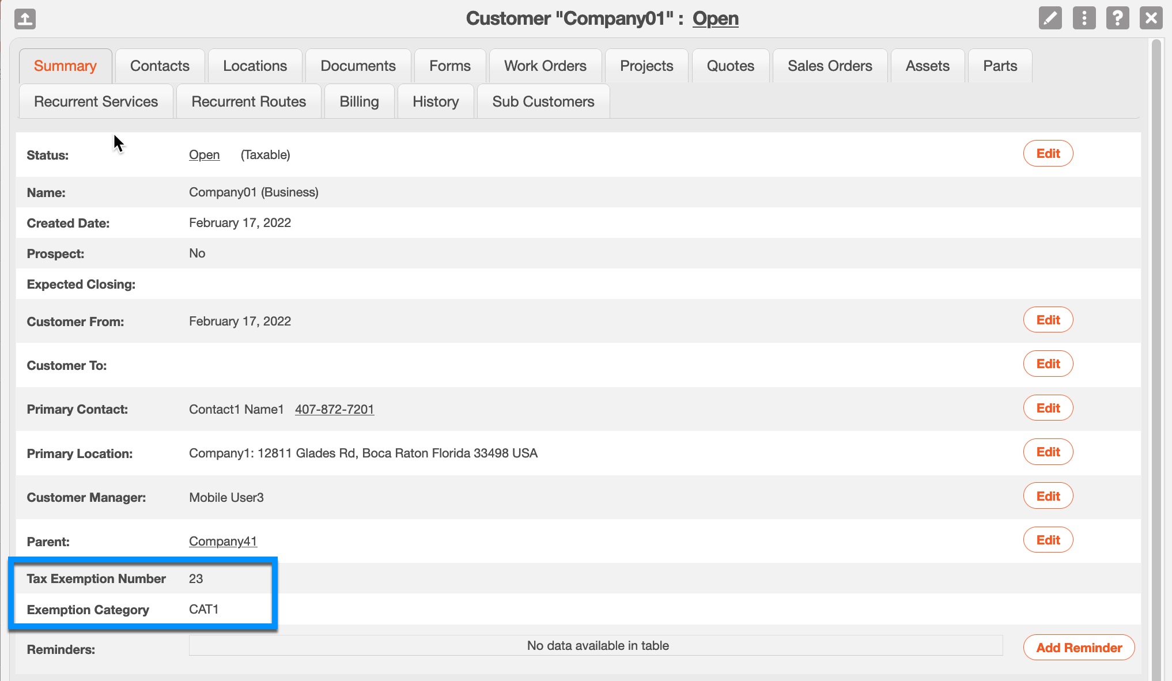
Task: Switch to the Contacts tab
Action: coord(160,66)
